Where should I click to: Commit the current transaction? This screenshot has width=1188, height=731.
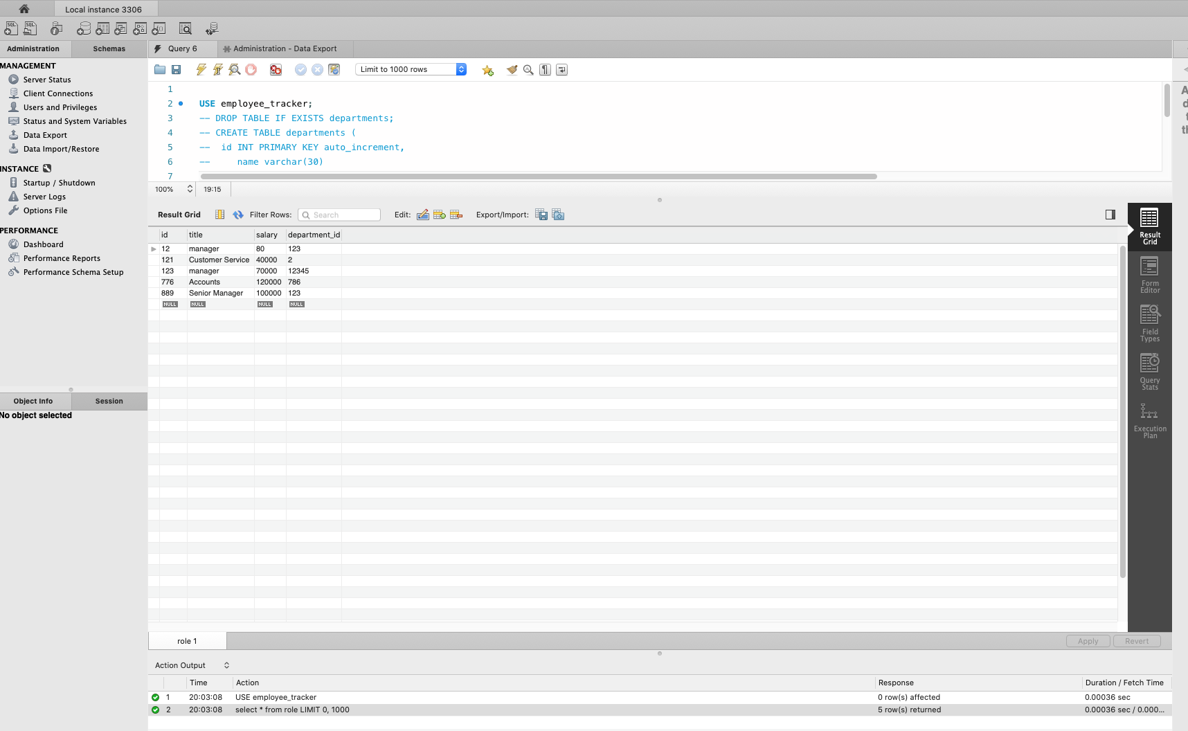[300, 69]
